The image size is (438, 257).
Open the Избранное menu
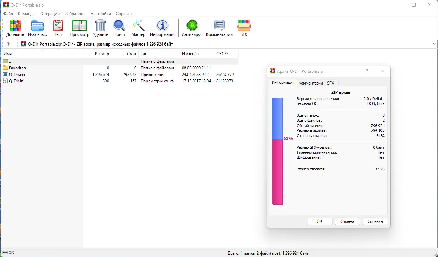click(75, 14)
